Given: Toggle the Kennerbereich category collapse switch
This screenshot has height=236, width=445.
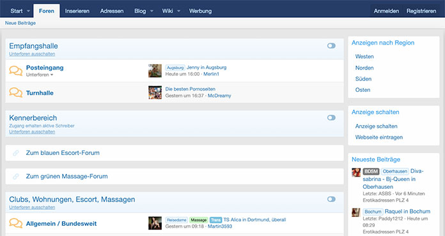Looking at the screenshot, I should pos(331,118).
